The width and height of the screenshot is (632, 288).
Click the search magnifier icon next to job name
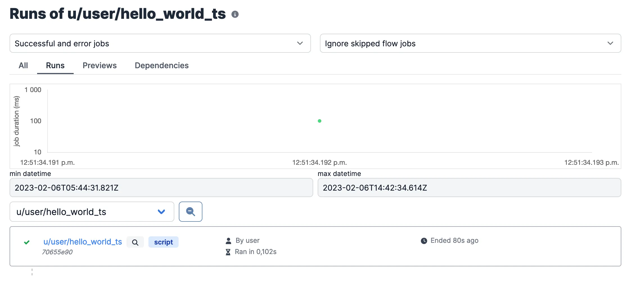click(x=135, y=242)
